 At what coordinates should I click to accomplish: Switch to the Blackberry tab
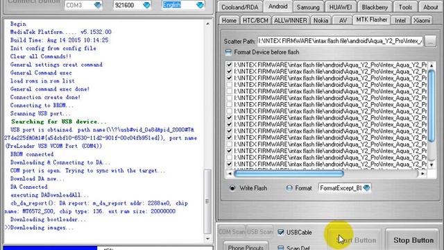pyautogui.click(x=375, y=7)
